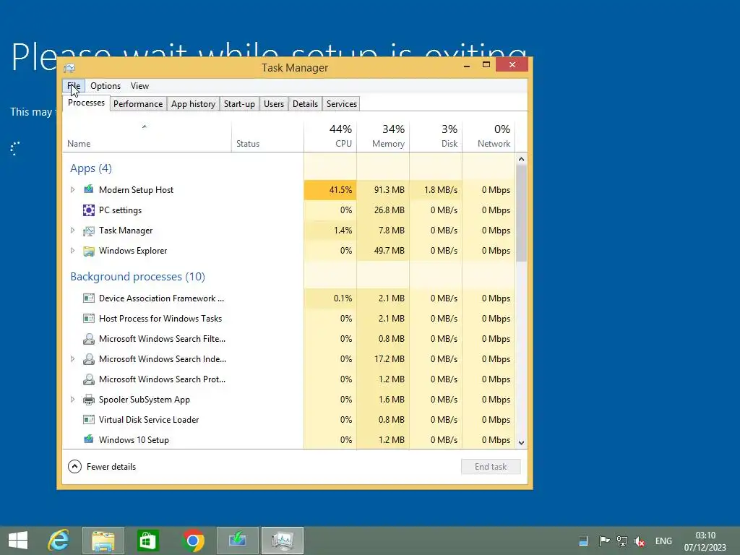Select the Background processes (10) heading
The image size is (740, 555).
[138, 277]
